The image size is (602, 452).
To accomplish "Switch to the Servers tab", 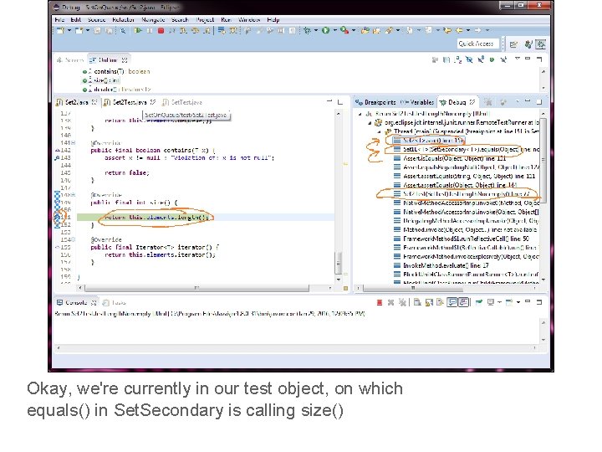I will (70, 60).
